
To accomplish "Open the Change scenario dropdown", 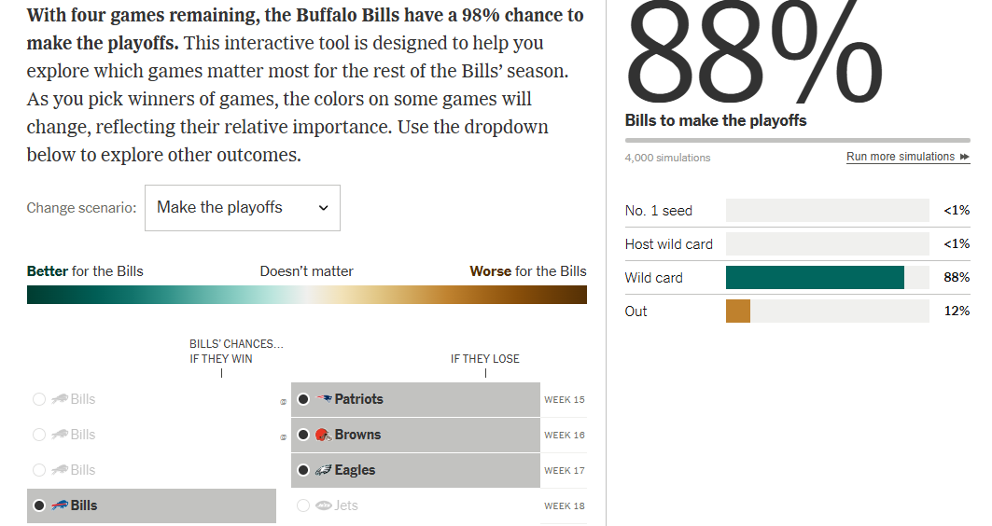I will click(x=242, y=208).
